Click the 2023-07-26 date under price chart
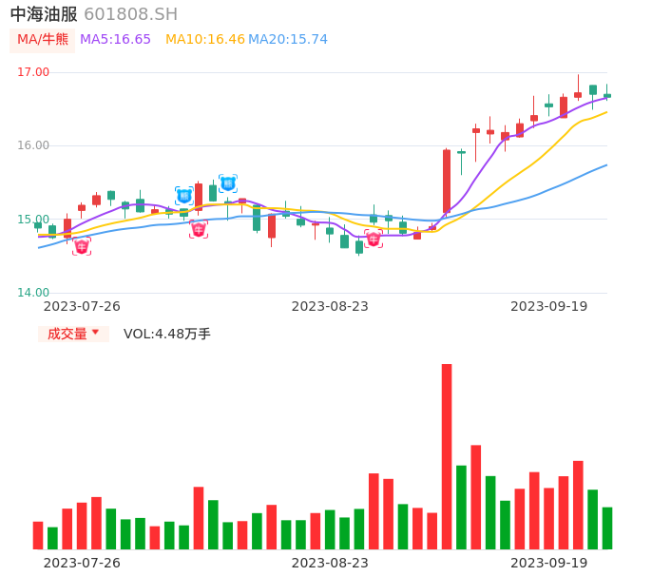 coord(82,306)
